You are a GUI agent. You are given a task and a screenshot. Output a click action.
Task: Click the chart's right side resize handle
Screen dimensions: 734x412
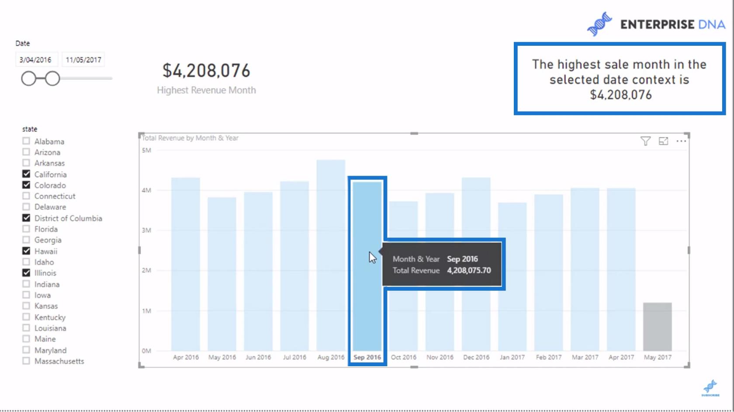click(689, 250)
